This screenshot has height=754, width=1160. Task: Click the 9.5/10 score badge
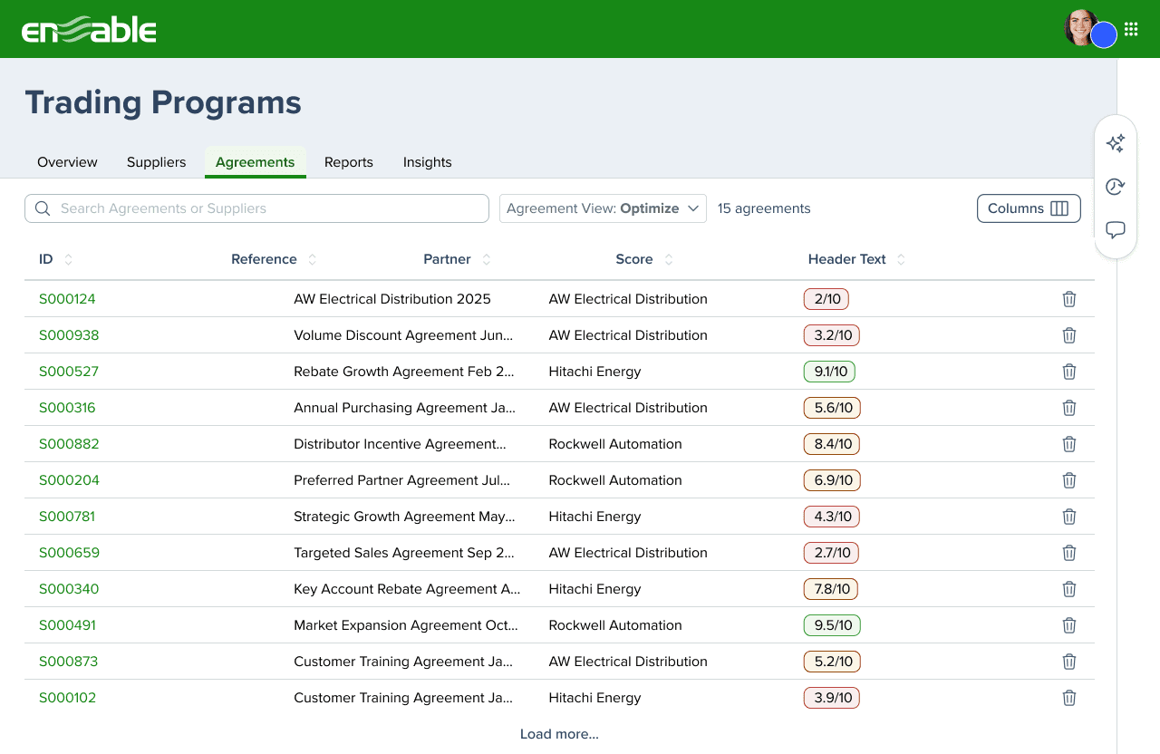point(832,625)
